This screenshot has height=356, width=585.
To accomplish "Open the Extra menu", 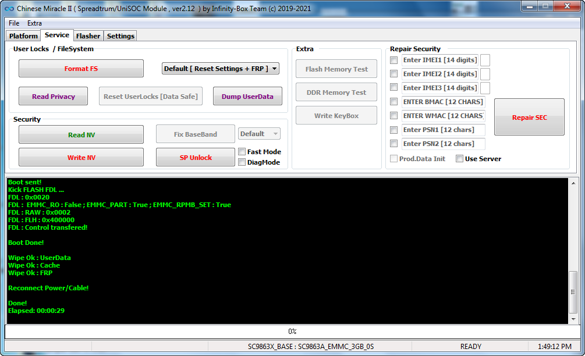I will pos(34,23).
